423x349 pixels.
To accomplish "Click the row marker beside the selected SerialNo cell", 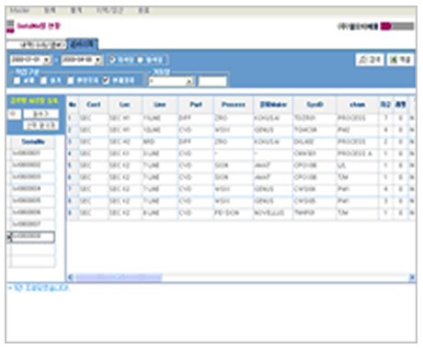I will (x=9, y=237).
